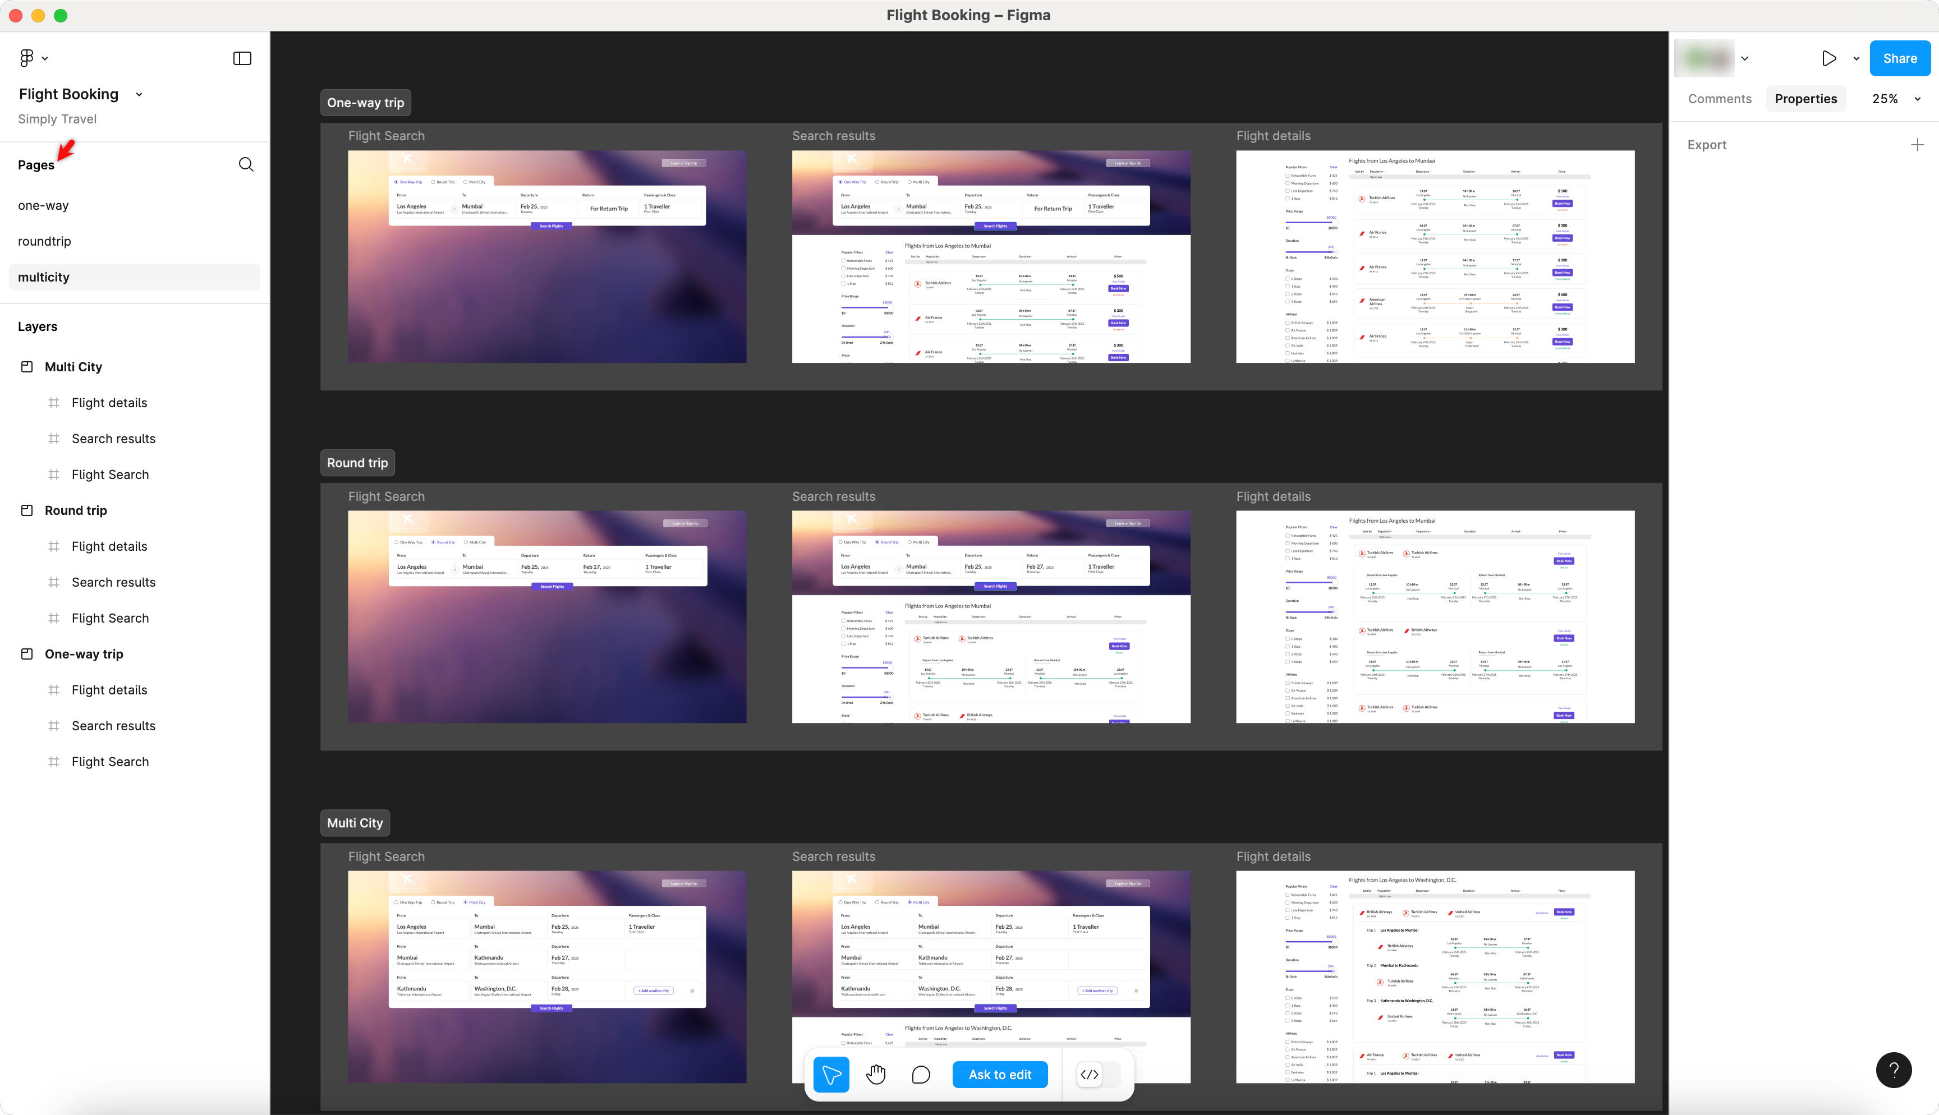Click the Multi City frame label on canvas
1939x1115 pixels.
coord(355,822)
